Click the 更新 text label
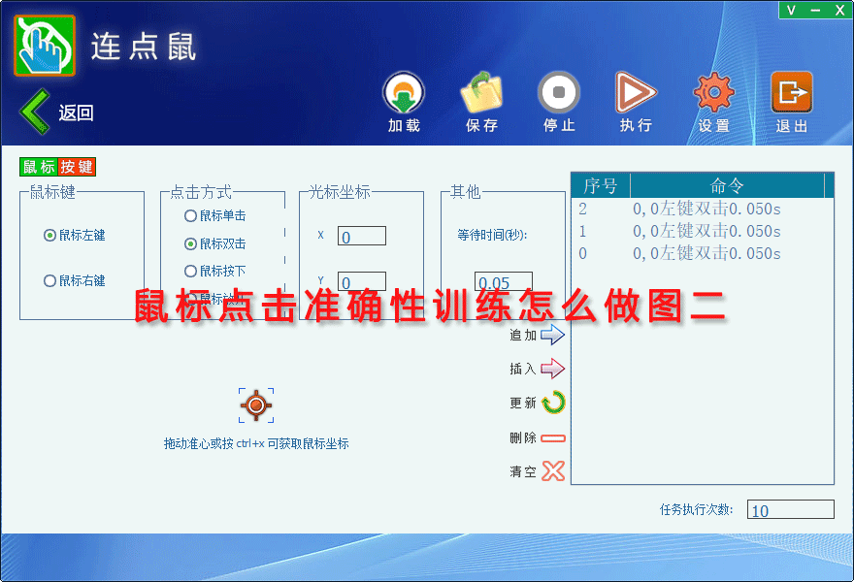This screenshot has height=582, width=854. (523, 404)
